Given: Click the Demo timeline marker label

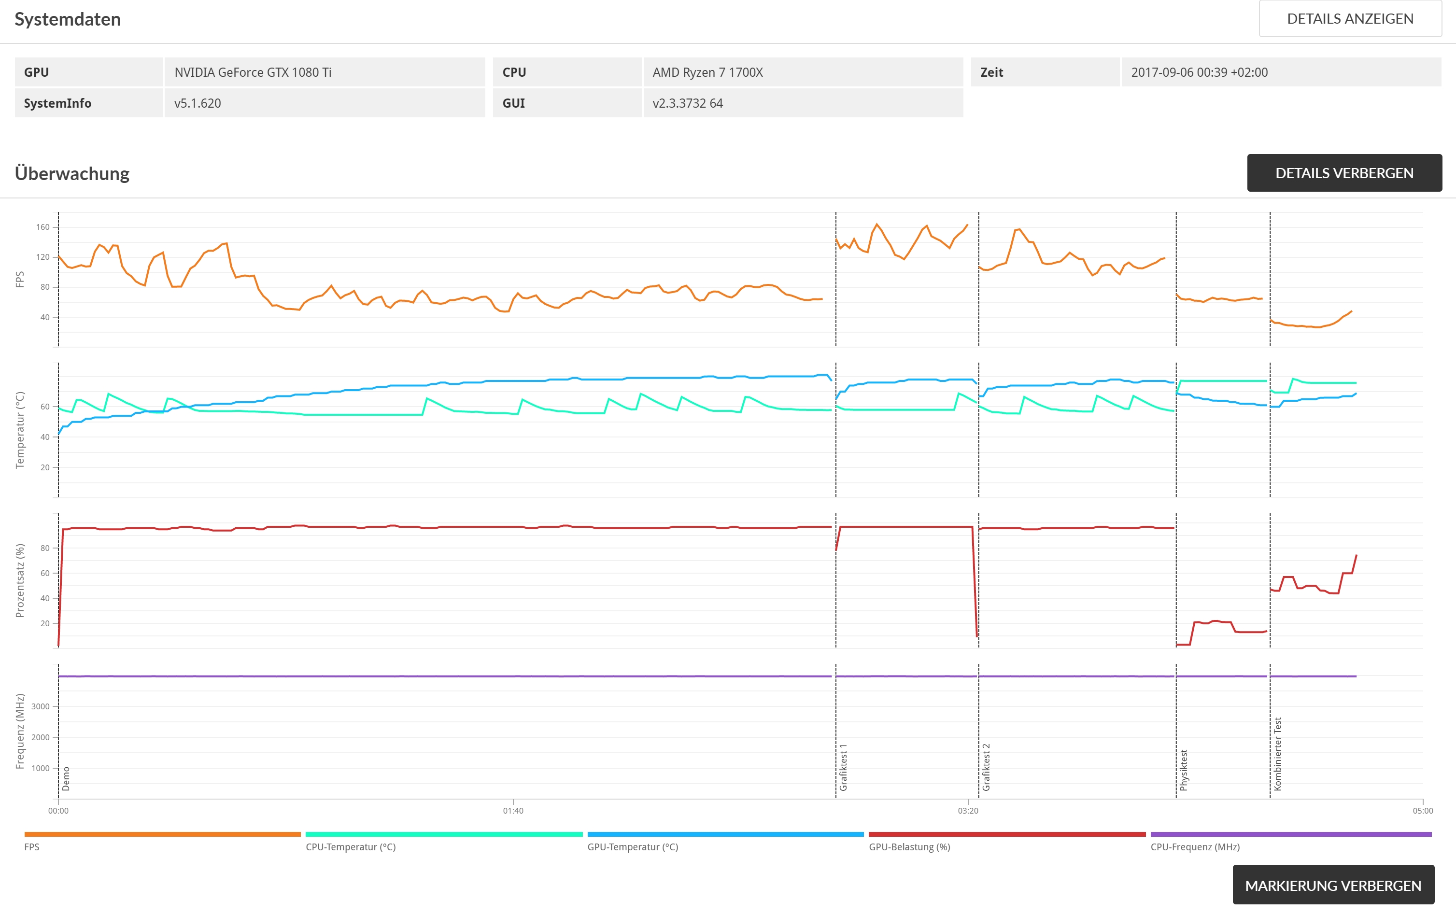Looking at the screenshot, I should pos(66,778).
